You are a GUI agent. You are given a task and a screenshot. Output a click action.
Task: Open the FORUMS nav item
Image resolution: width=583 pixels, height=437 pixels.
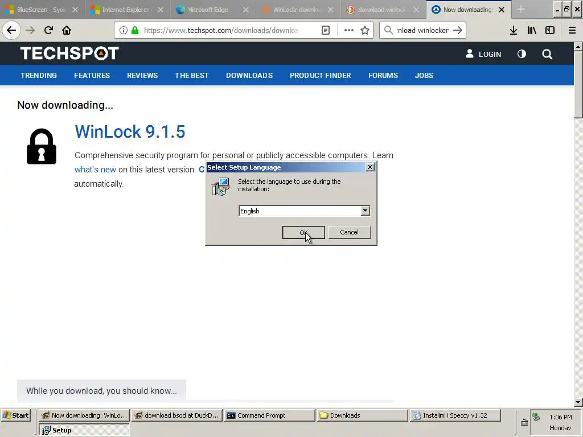pyautogui.click(x=383, y=76)
